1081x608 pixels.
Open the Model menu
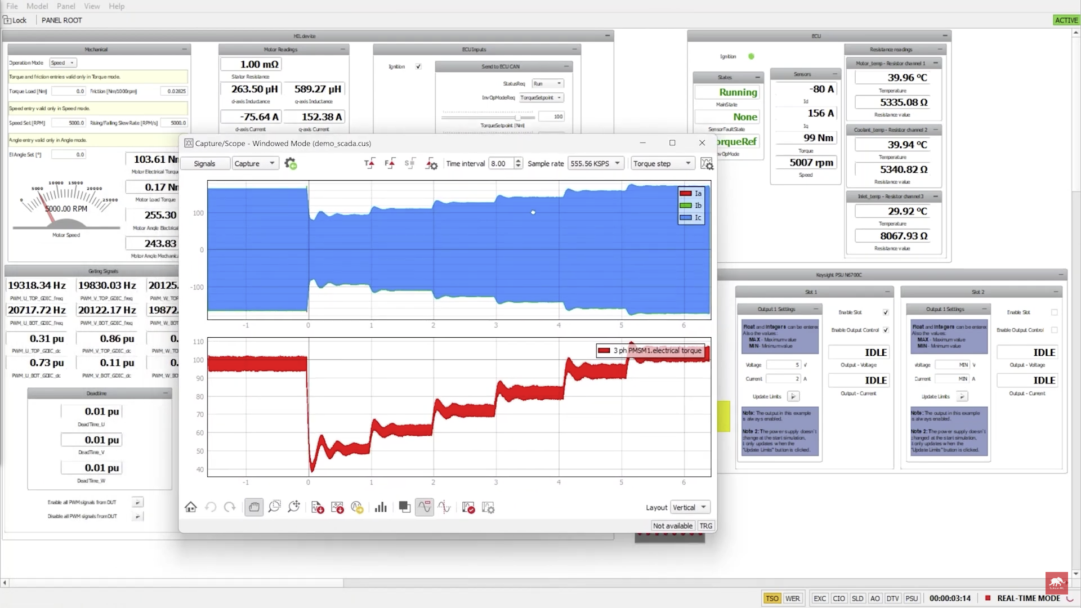pyautogui.click(x=37, y=6)
